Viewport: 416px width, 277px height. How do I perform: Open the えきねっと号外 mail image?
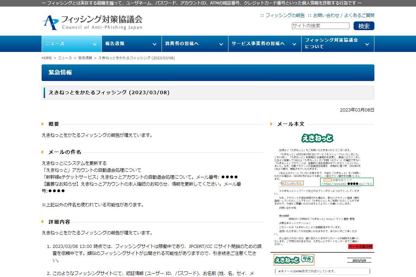click(x=322, y=265)
